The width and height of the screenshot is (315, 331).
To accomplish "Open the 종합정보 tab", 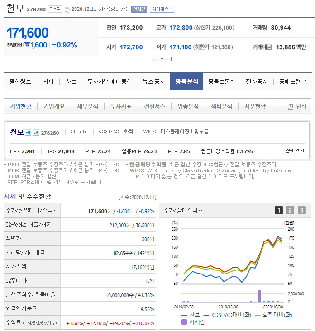I will click(20, 81).
